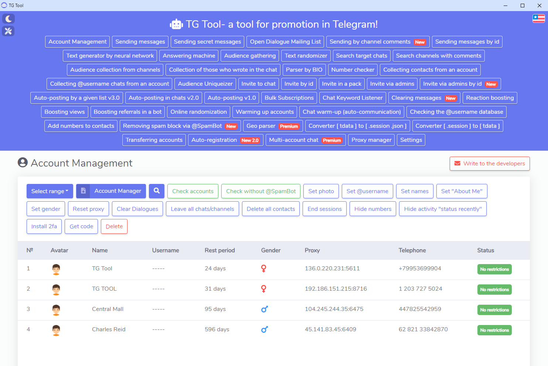This screenshot has width=548, height=366.
Task: Click the Check accounts button
Action: 193,191
